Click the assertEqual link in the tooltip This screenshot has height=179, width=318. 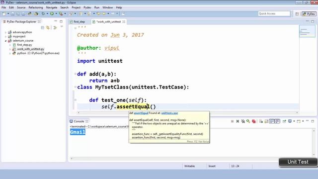pyautogui.click(x=141, y=113)
